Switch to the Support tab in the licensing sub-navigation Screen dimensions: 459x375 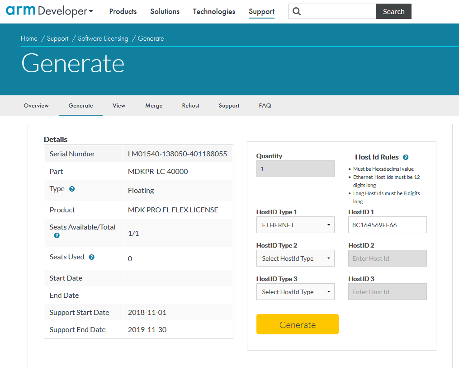click(229, 106)
